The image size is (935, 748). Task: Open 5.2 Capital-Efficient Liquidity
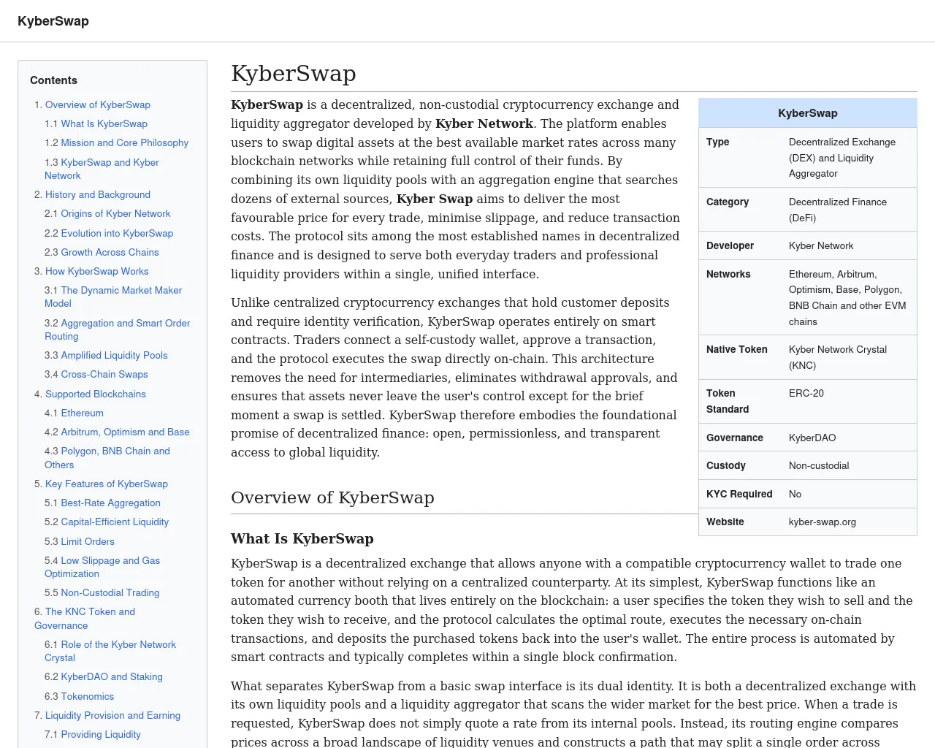[115, 522]
